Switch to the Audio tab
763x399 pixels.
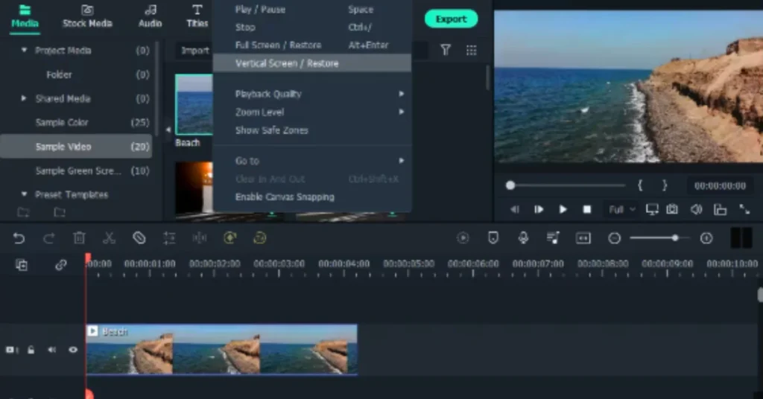150,17
